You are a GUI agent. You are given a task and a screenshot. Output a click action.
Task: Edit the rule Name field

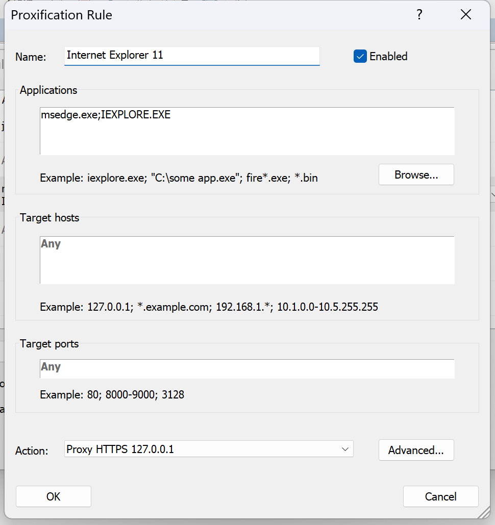pyautogui.click(x=192, y=56)
